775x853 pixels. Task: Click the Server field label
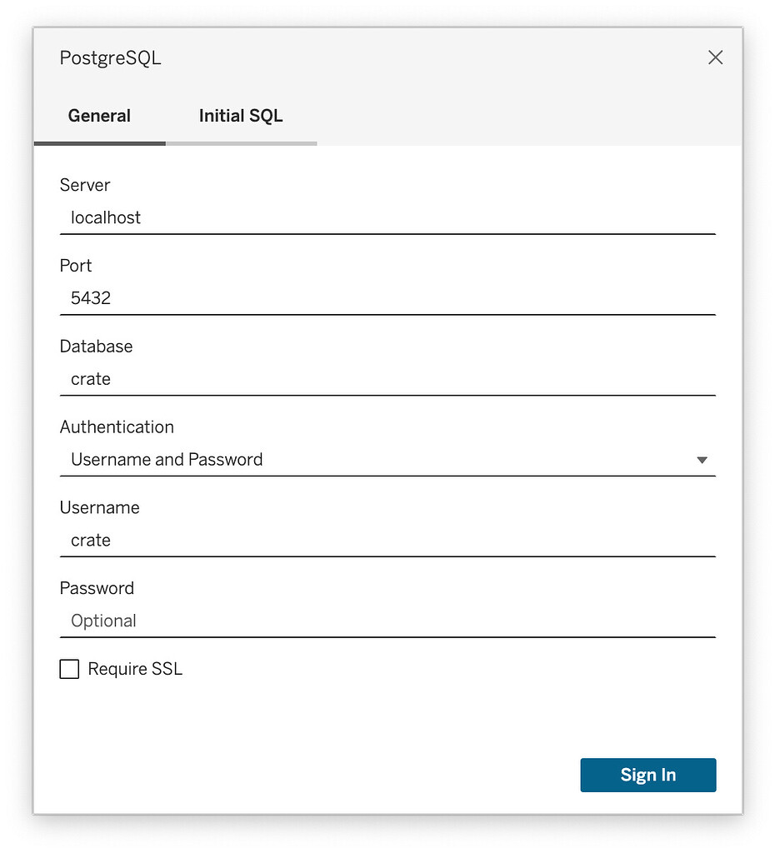pos(85,185)
